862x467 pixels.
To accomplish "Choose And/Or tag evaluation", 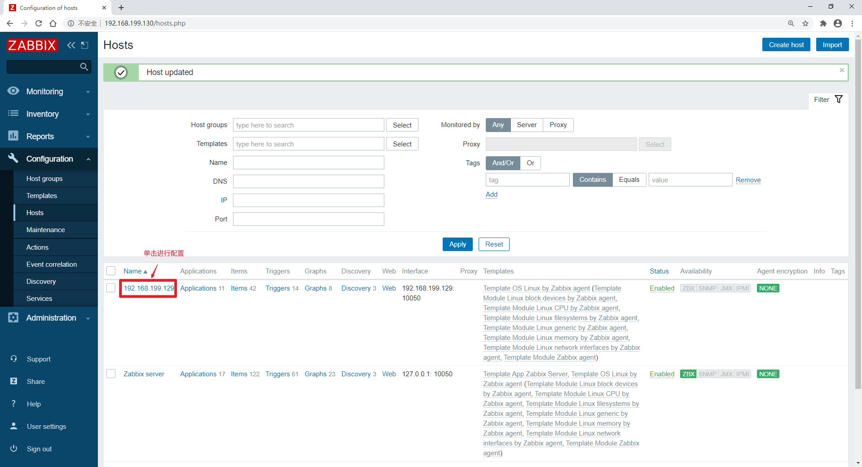I will tap(503, 163).
